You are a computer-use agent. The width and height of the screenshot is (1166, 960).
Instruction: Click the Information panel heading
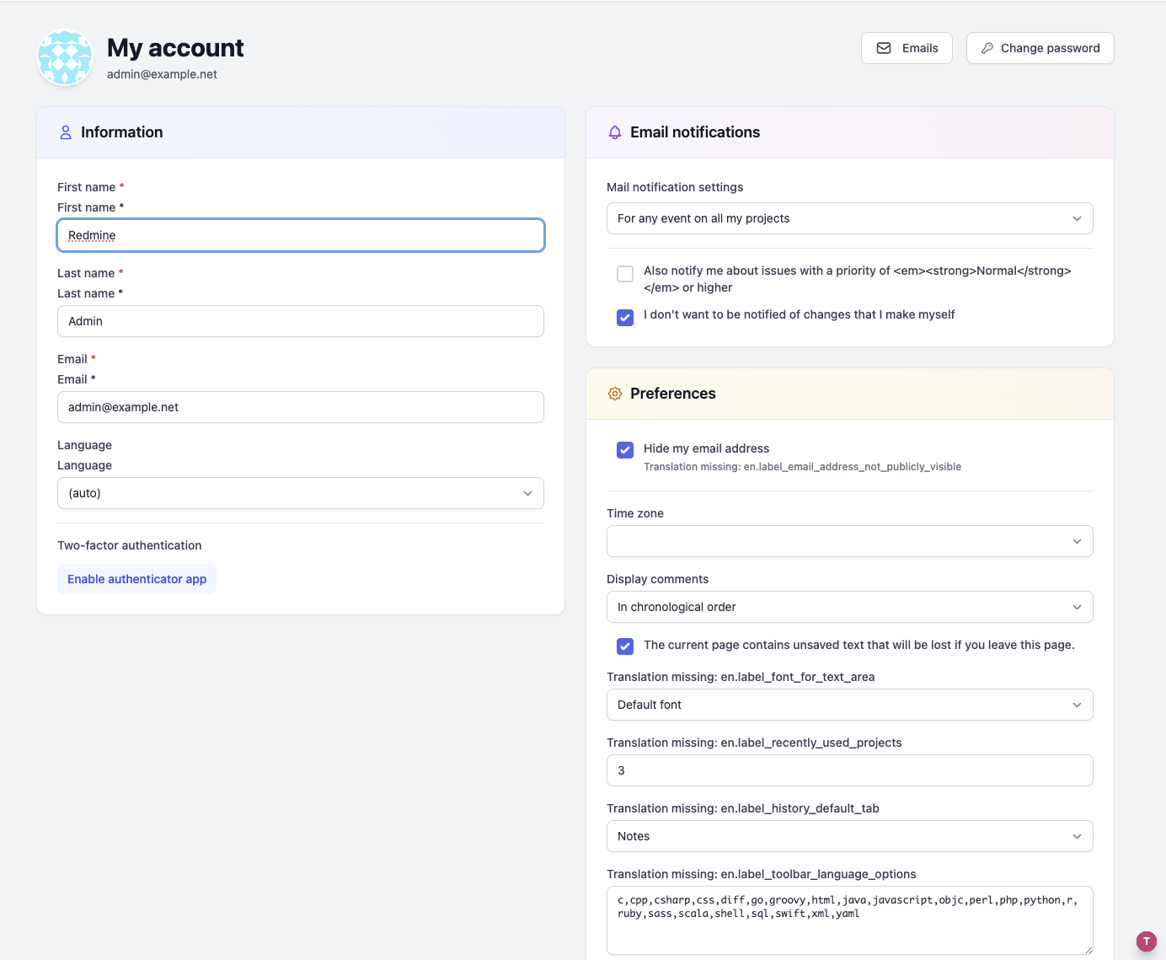pyautogui.click(x=122, y=132)
